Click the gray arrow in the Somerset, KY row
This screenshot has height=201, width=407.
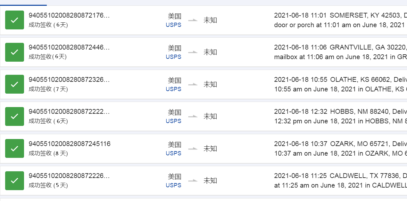pos(193,20)
